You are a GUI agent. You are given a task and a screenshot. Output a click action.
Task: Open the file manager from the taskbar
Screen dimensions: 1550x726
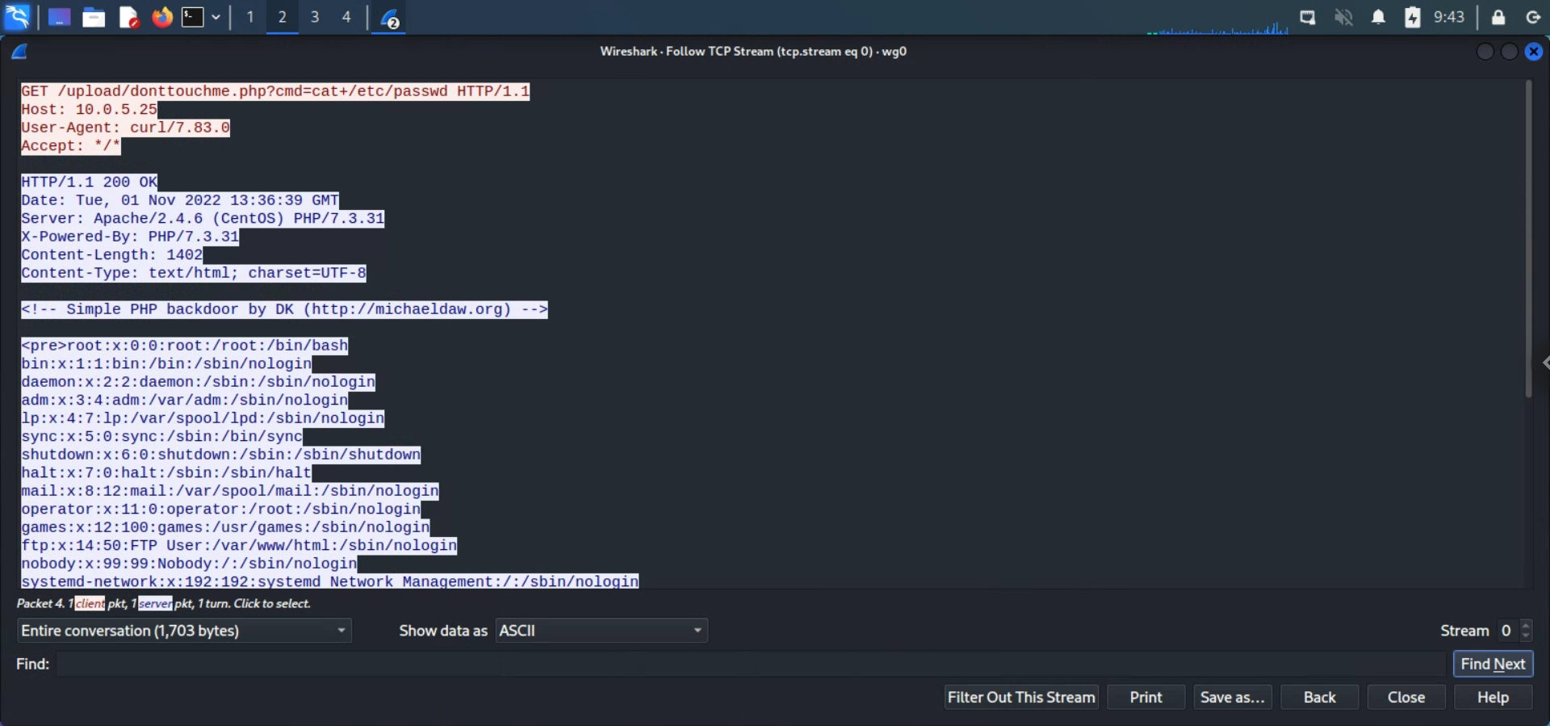click(94, 17)
